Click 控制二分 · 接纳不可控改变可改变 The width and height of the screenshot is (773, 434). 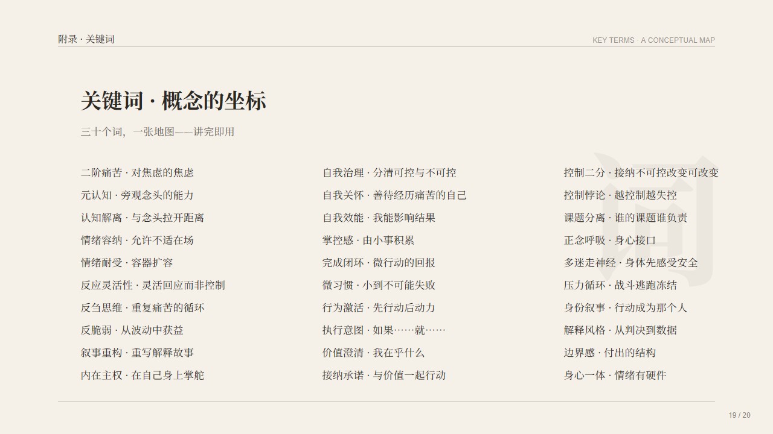point(641,173)
